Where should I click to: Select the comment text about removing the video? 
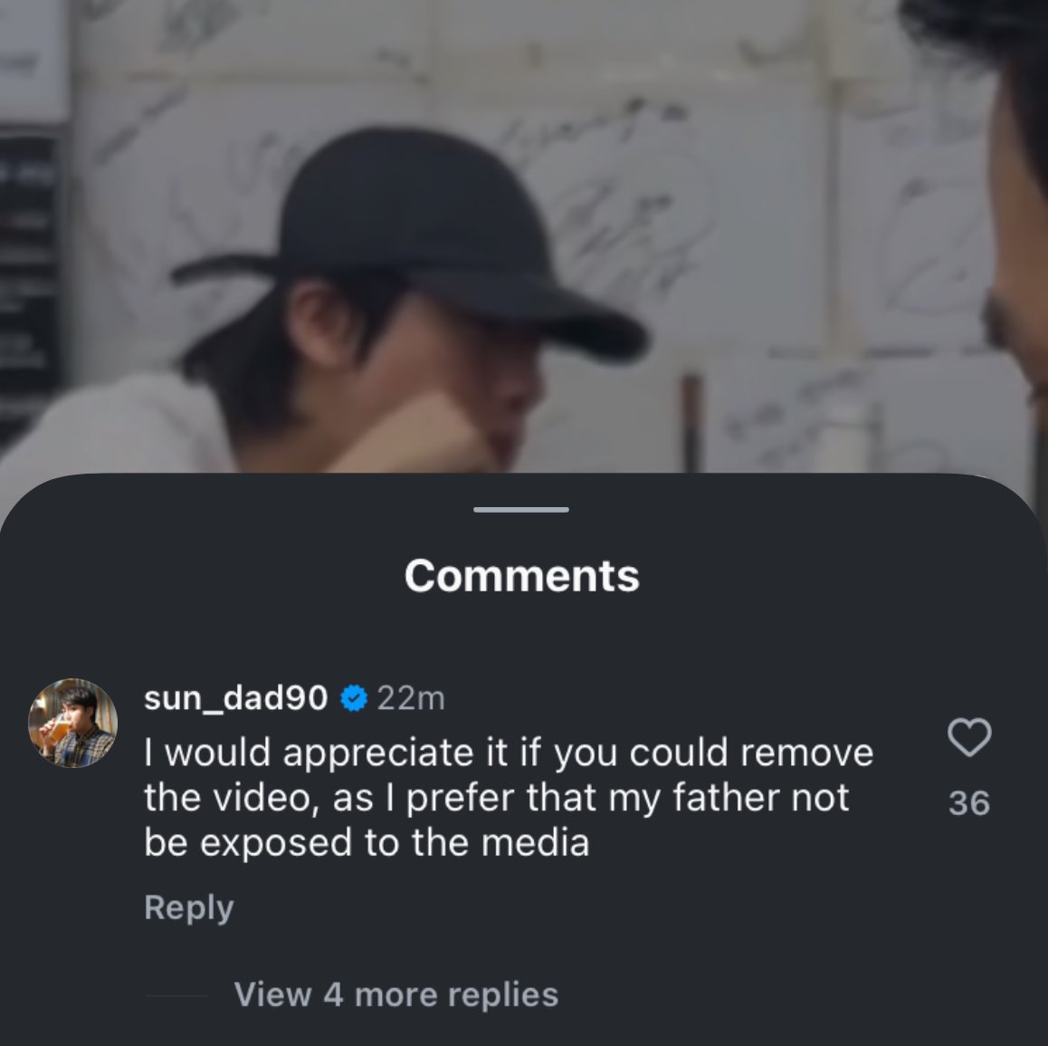[507, 797]
